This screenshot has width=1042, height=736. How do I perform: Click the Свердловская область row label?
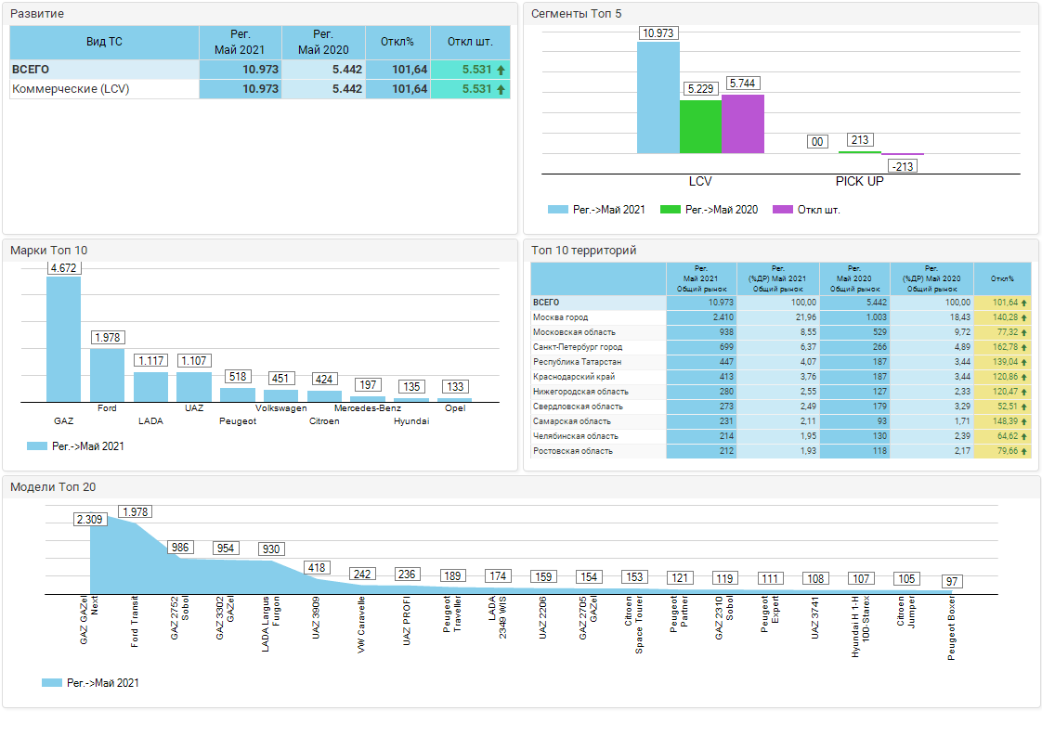click(578, 407)
